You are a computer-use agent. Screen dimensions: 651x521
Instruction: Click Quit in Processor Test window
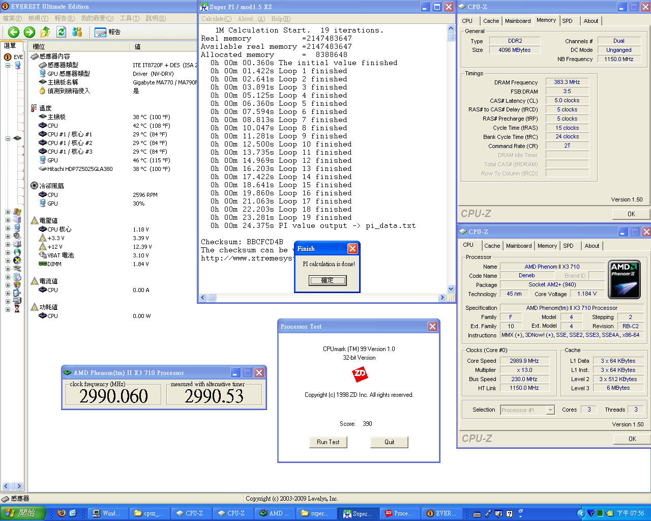pos(389,442)
